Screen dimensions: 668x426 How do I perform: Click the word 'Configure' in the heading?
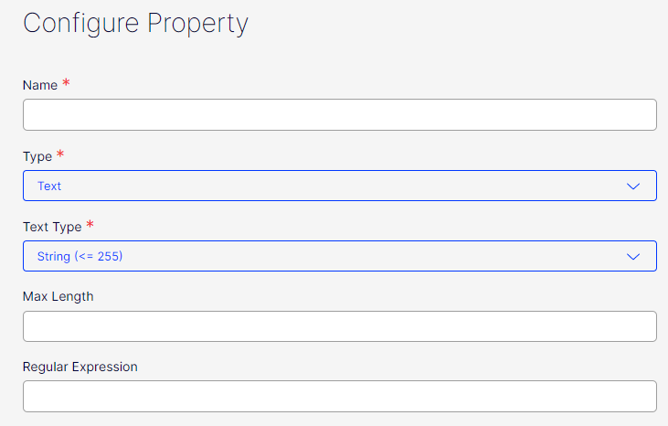pyautogui.click(x=80, y=24)
